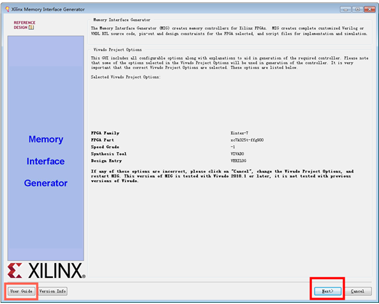Select the xc7k325t-ffg900 FPGA Part value
Image resolution: width=379 pixels, height=304 pixels.
pos(247,140)
